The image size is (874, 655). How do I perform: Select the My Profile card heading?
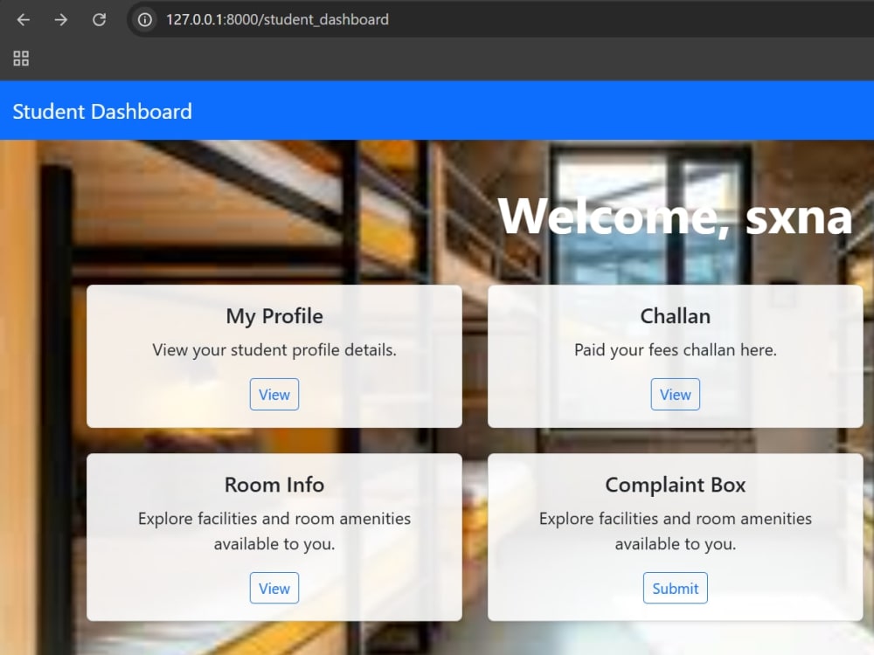(x=274, y=316)
